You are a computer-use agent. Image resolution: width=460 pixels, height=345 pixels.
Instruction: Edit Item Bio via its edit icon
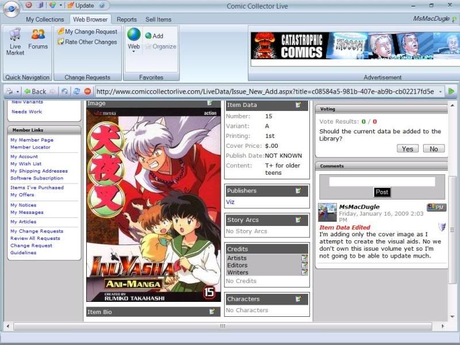tap(212, 312)
